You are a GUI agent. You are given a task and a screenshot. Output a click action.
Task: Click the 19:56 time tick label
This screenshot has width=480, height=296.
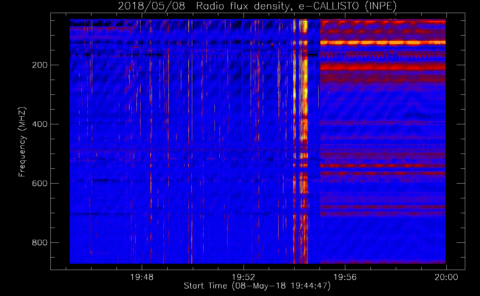tap(345, 277)
